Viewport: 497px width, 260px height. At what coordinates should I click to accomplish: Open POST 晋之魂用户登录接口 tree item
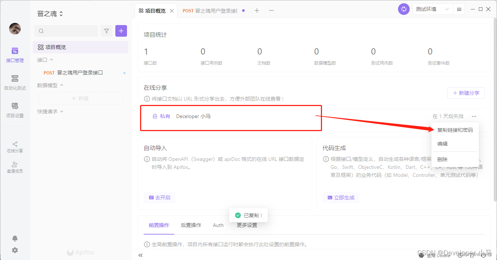point(80,73)
